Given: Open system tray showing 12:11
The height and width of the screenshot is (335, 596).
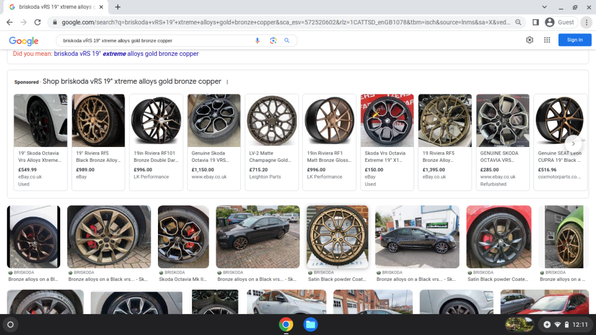Looking at the screenshot, I should (566, 325).
